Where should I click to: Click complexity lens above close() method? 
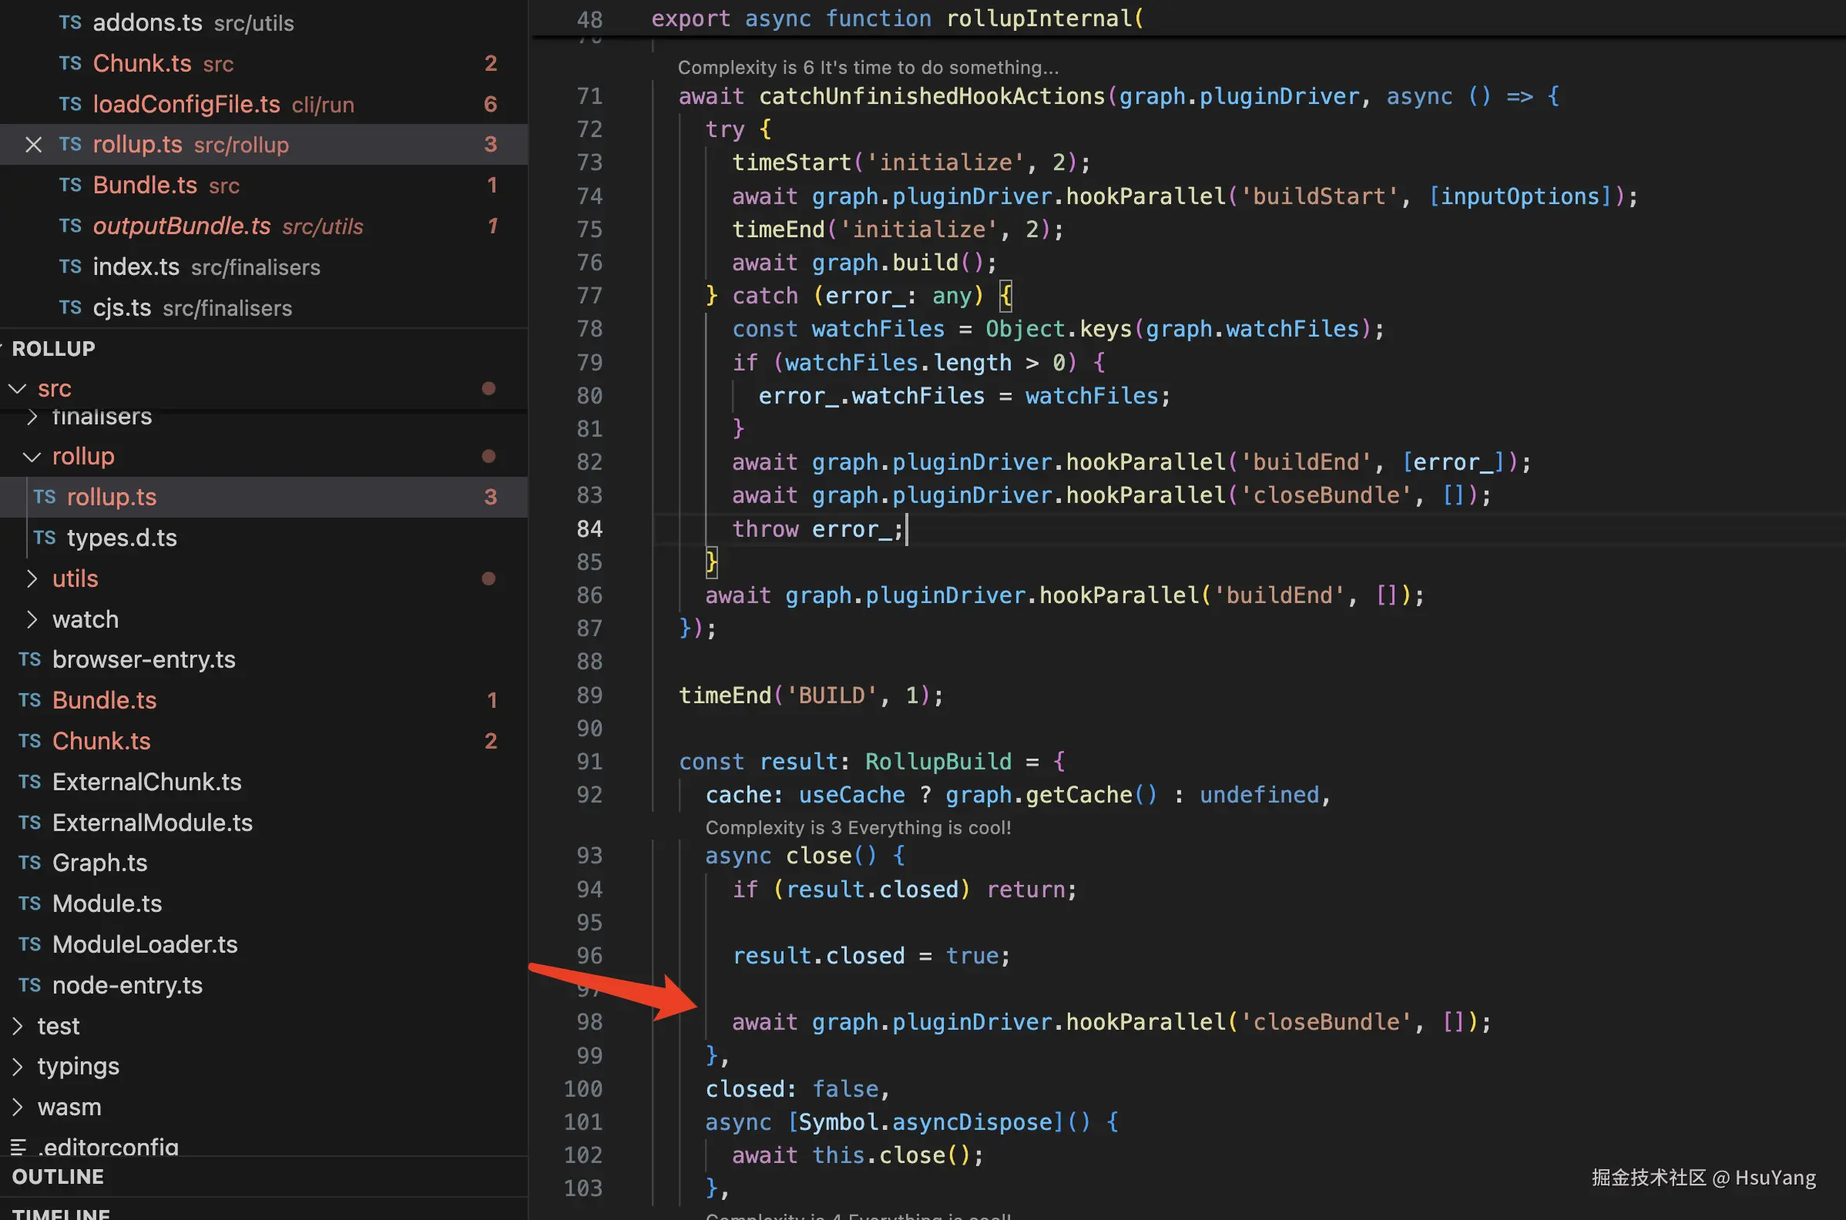(x=858, y=828)
